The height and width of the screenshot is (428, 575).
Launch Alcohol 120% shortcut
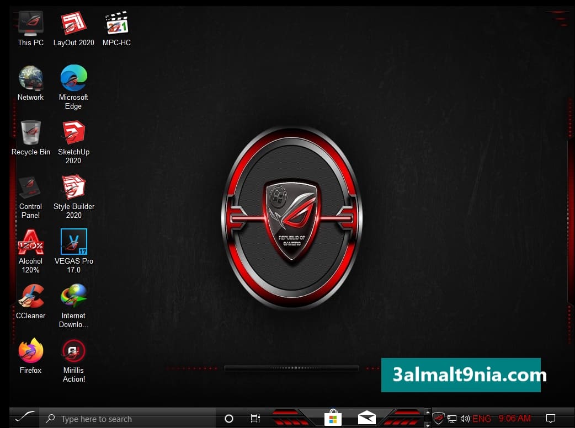tap(30, 251)
